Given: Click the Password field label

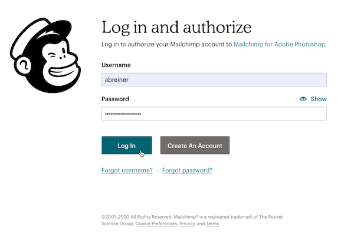Looking at the screenshot, I should (115, 99).
